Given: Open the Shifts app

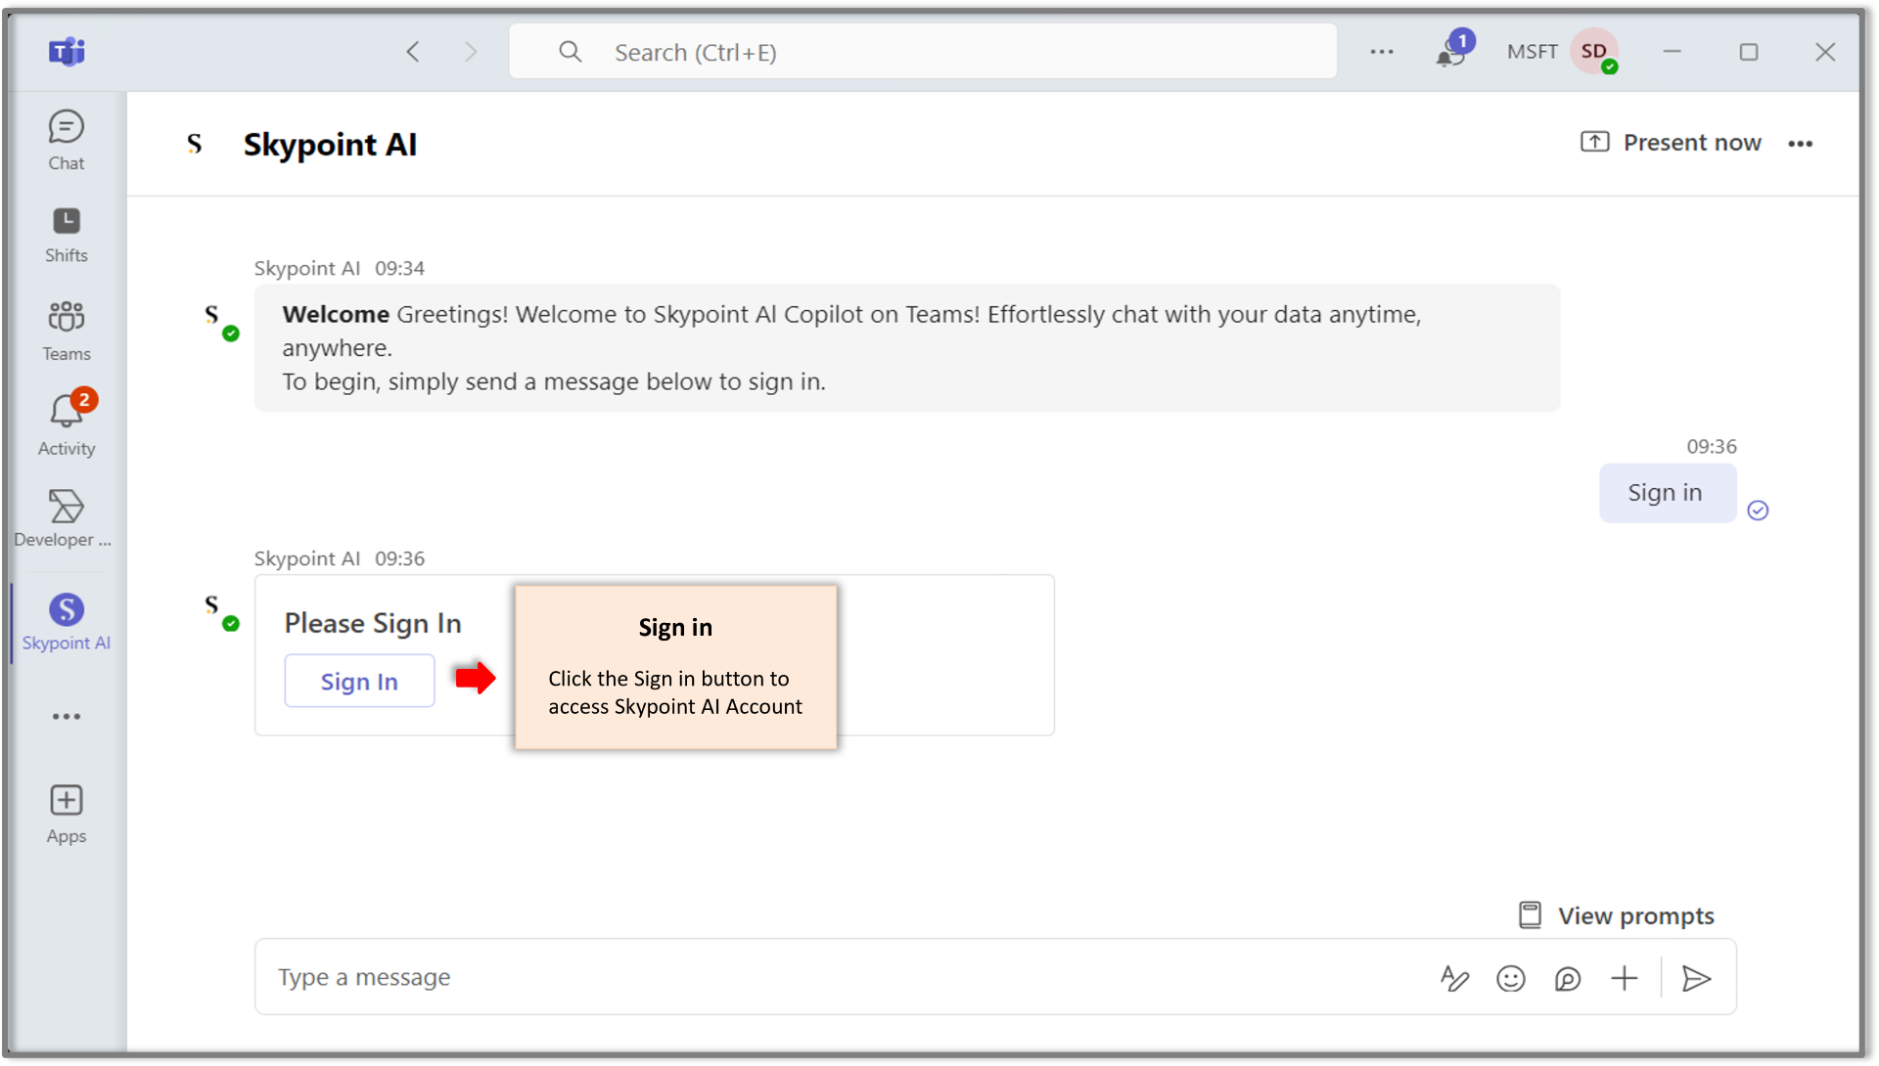Looking at the screenshot, I should [x=67, y=235].
